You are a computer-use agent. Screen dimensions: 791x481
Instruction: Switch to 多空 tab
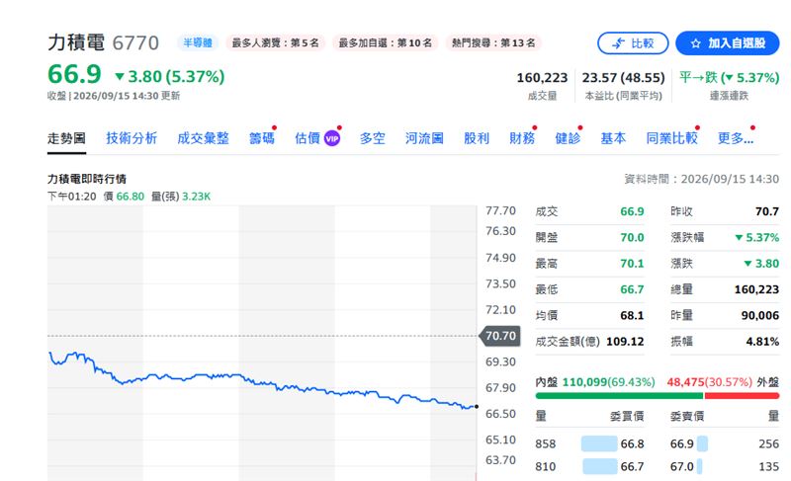pyautogui.click(x=373, y=138)
